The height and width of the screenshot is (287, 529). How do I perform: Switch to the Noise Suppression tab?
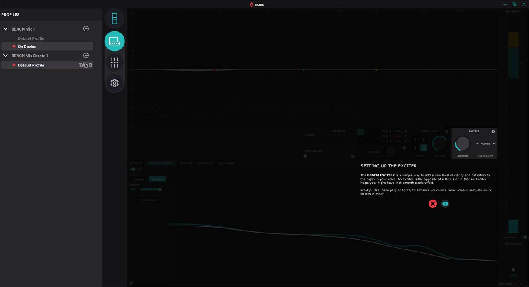point(161,163)
